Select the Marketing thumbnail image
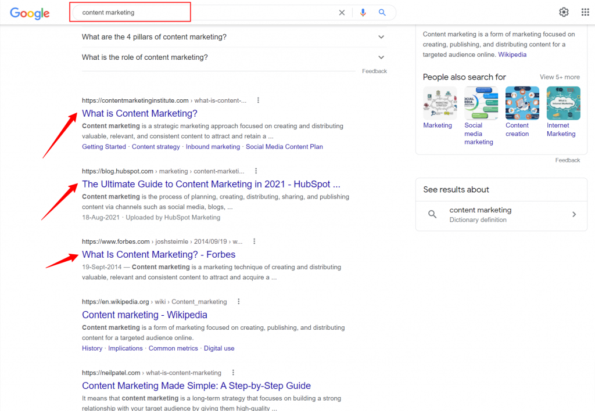This screenshot has height=411, width=595. 440,103
